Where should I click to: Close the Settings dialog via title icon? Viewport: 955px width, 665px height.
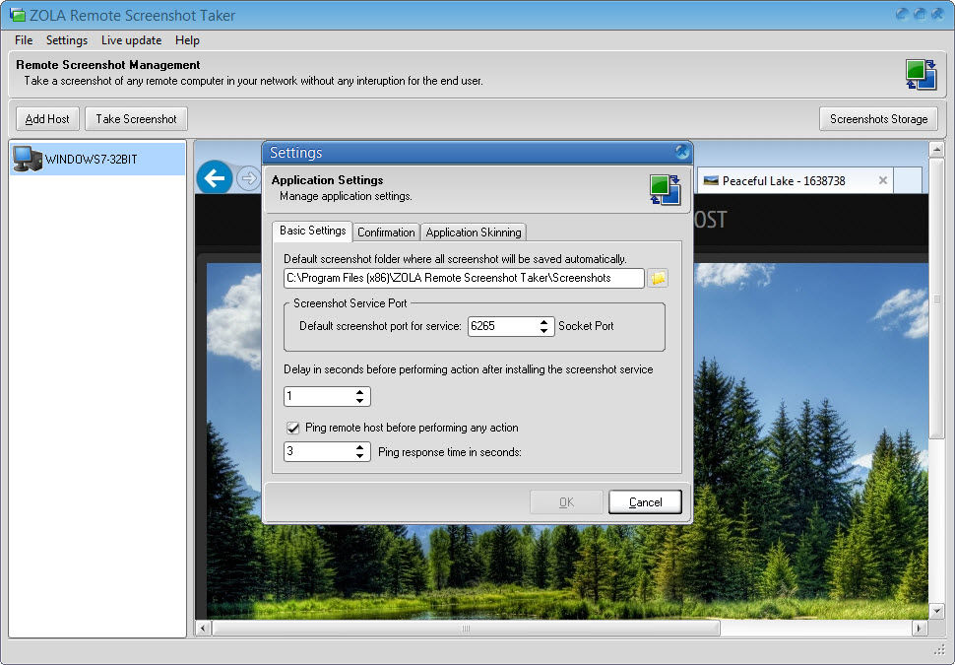(682, 152)
